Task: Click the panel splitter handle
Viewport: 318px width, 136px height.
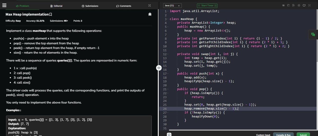Action: 159,68
